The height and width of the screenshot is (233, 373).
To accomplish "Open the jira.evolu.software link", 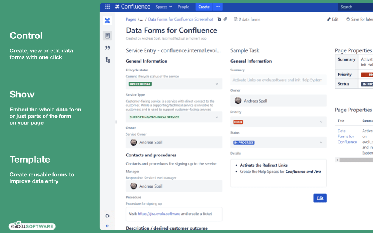I will point(159,214).
